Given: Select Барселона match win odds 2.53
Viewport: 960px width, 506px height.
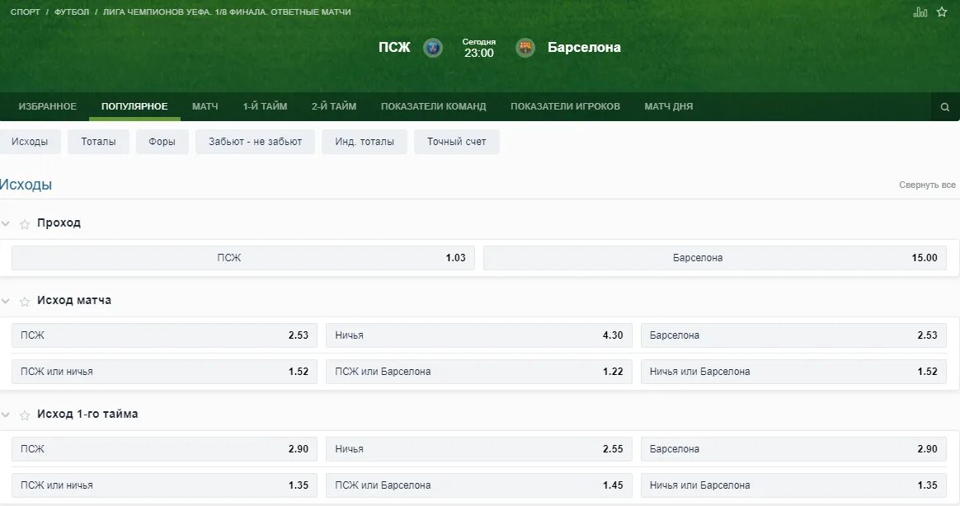Looking at the screenshot, I should [793, 335].
